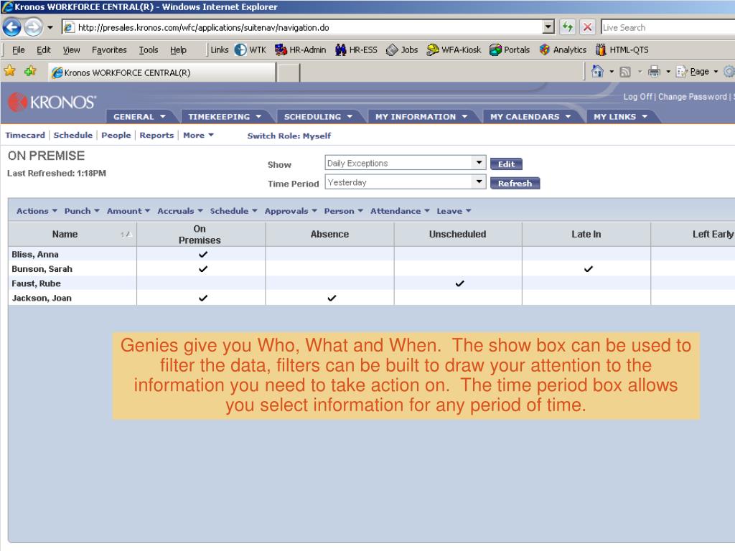
Task: Open the Jobs links bar shortcut
Action: click(402, 50)
